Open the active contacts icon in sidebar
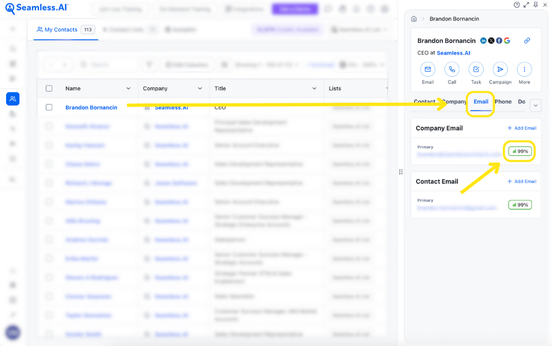The image size is (552, 346). pos(13,99)
